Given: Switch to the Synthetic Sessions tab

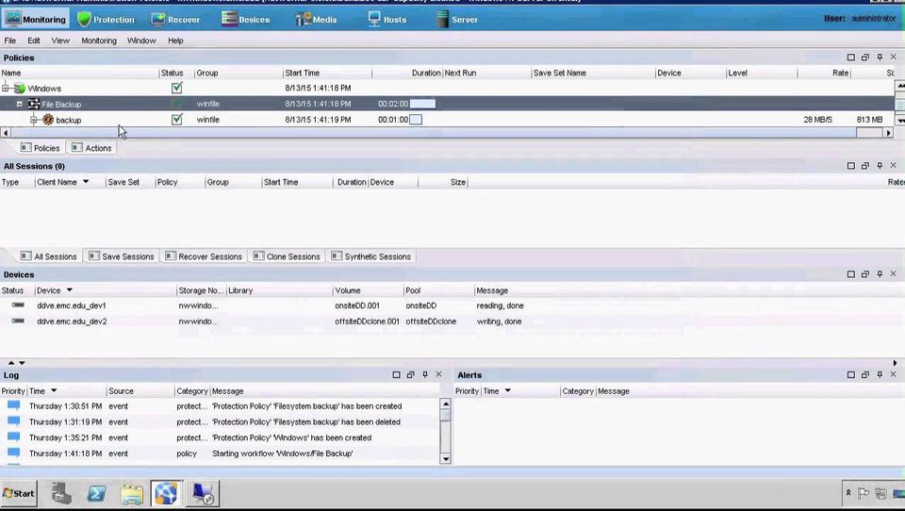Looking at the screenshot, I should (371, 256).
